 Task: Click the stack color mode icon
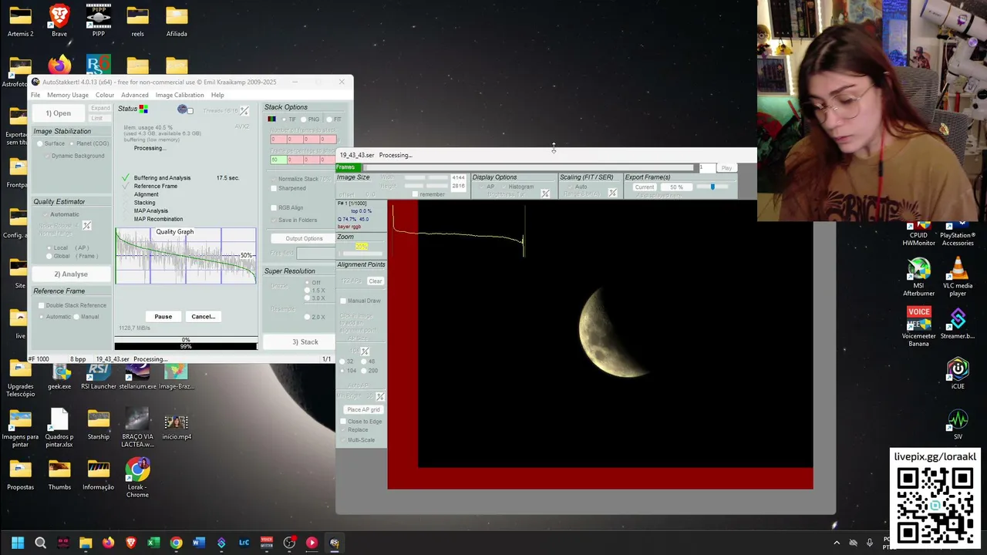271,119
